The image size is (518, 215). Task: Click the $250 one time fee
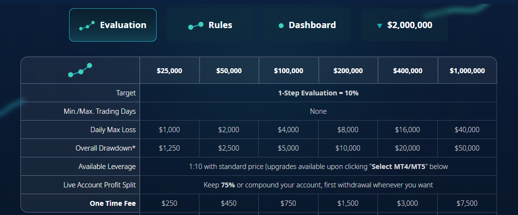click(x=169, y=203)
